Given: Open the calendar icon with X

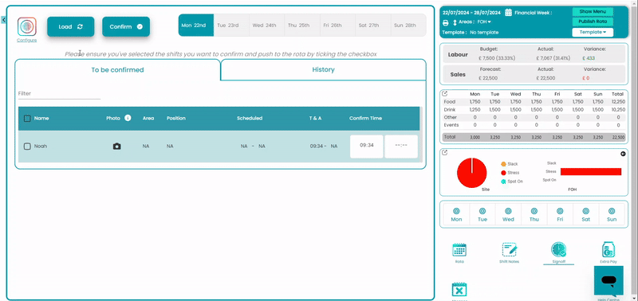Looking at the screenshot, I should [x=459, y=290].
